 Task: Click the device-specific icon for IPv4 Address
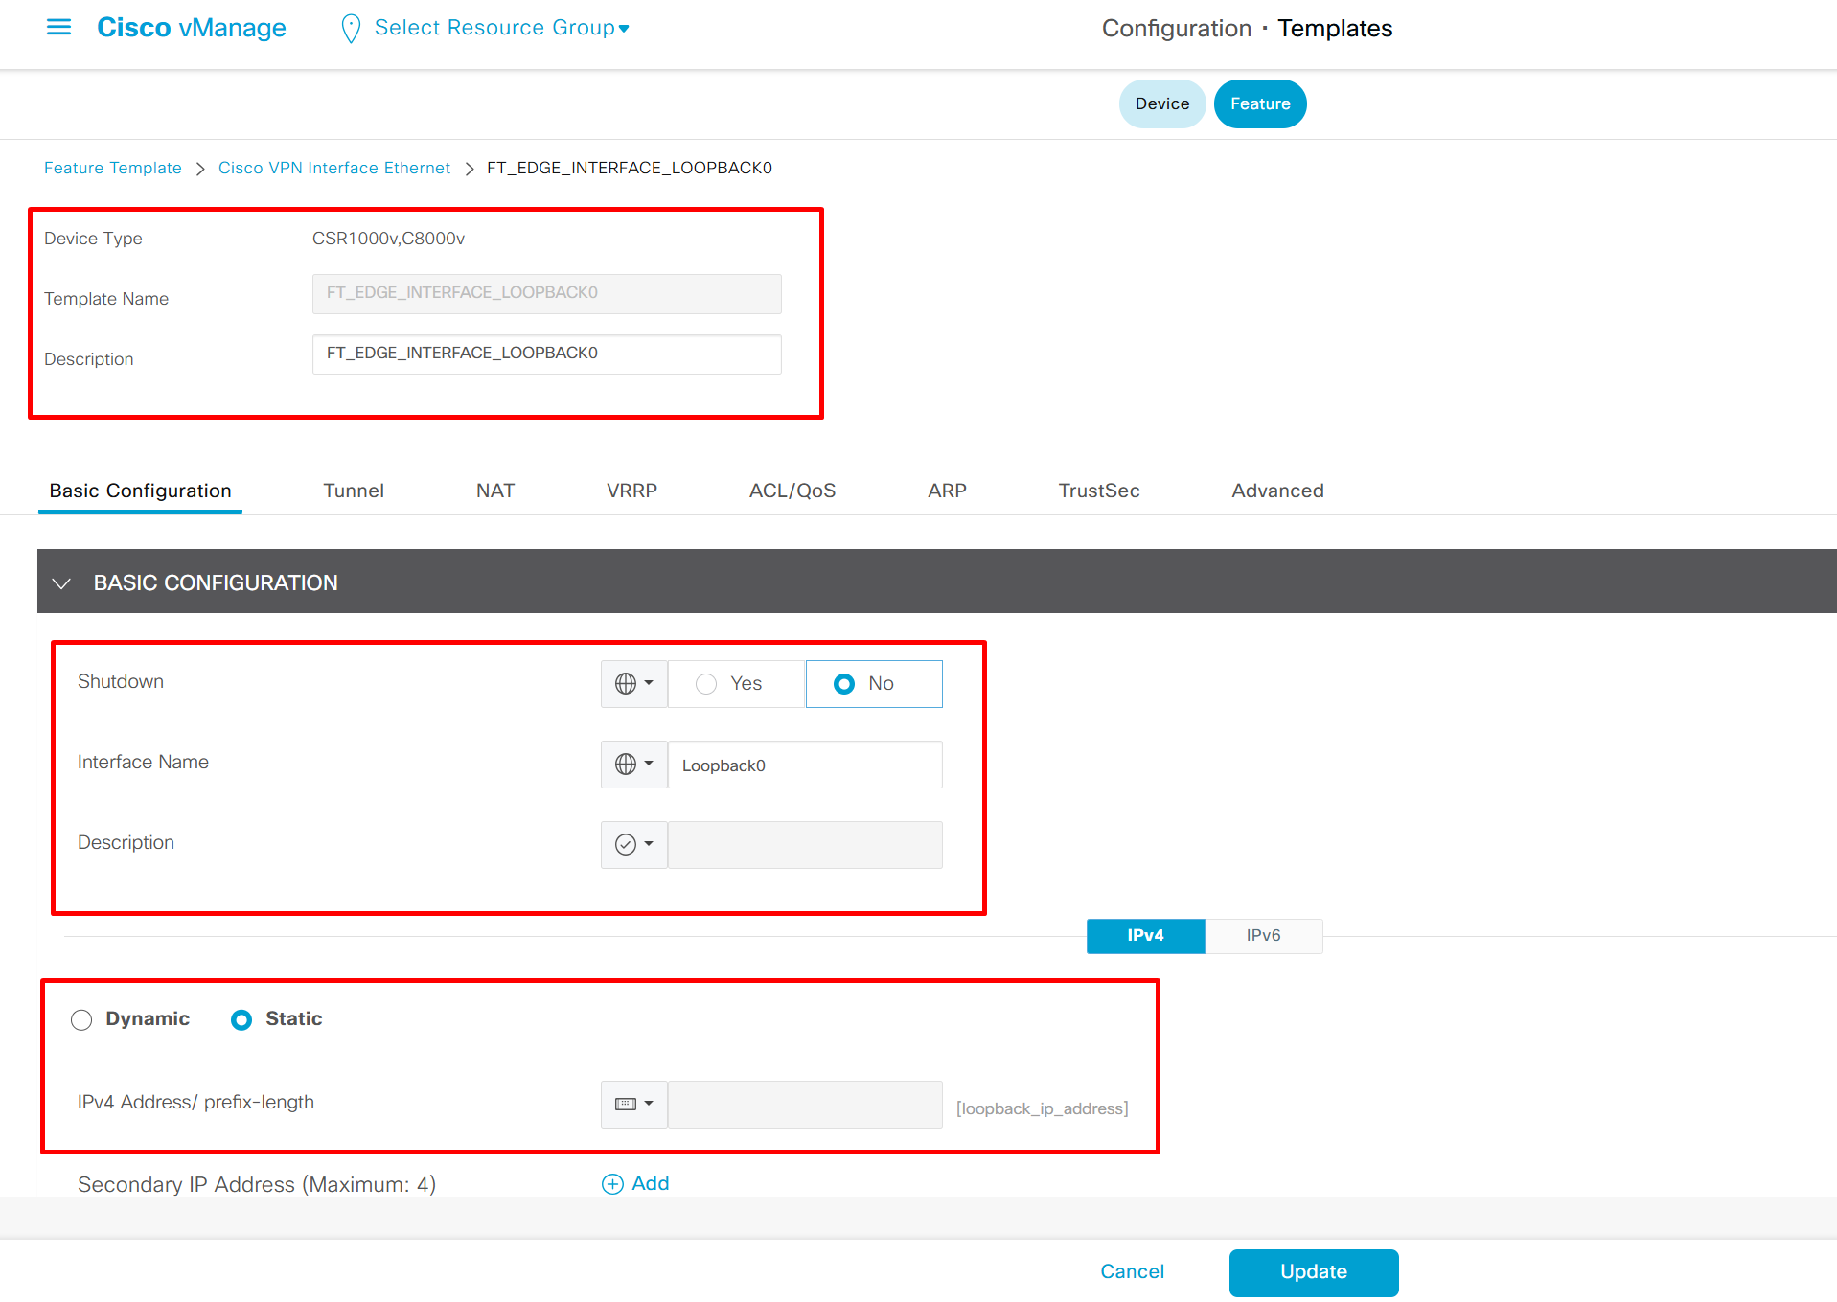(626, 1105)
